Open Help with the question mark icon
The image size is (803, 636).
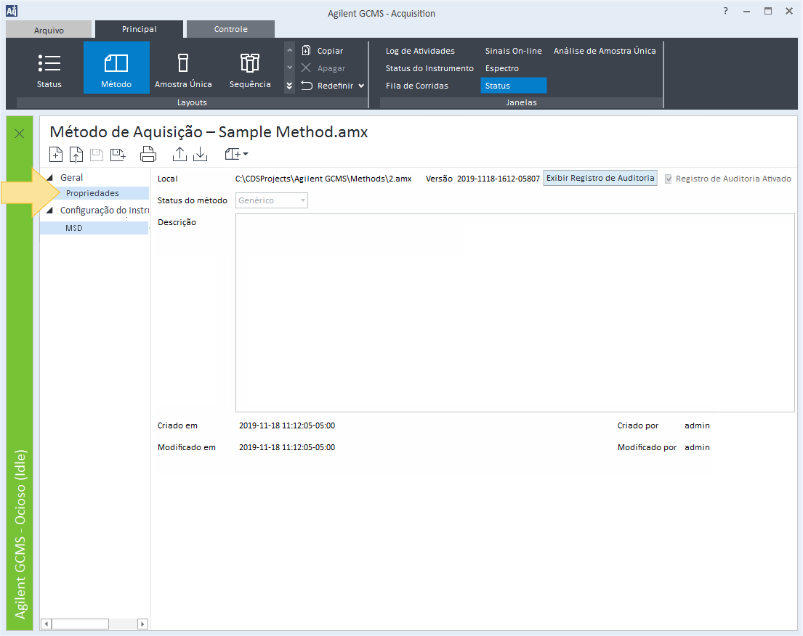pos(726,12)
